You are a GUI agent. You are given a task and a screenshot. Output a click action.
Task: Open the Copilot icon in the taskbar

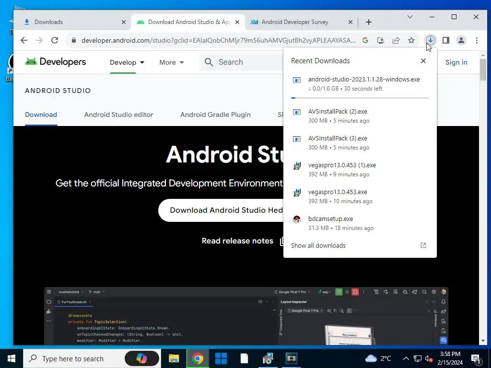[141, 358]
